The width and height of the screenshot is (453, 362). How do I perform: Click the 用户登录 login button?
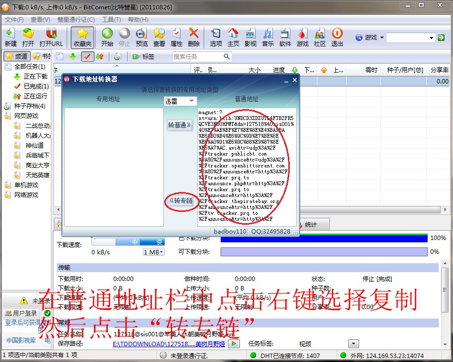[x=21, y=313]
